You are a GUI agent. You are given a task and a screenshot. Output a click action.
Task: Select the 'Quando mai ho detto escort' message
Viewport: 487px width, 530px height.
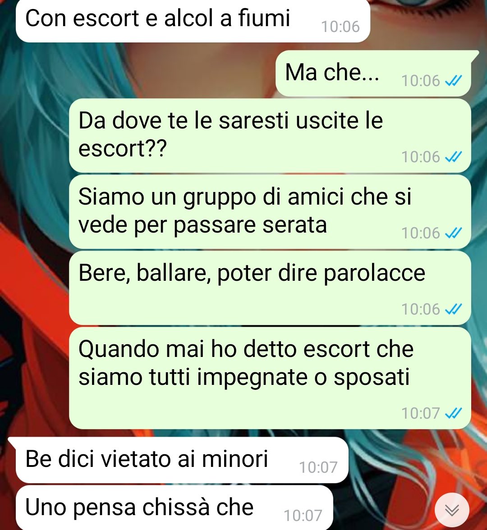(x=270, y=378)
